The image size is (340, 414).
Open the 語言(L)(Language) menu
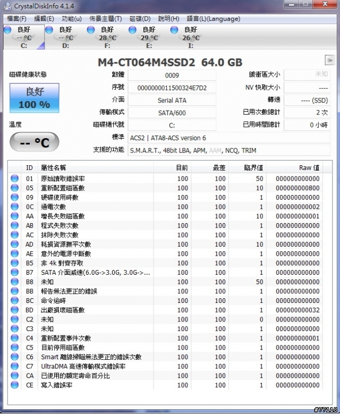(214, 19)
